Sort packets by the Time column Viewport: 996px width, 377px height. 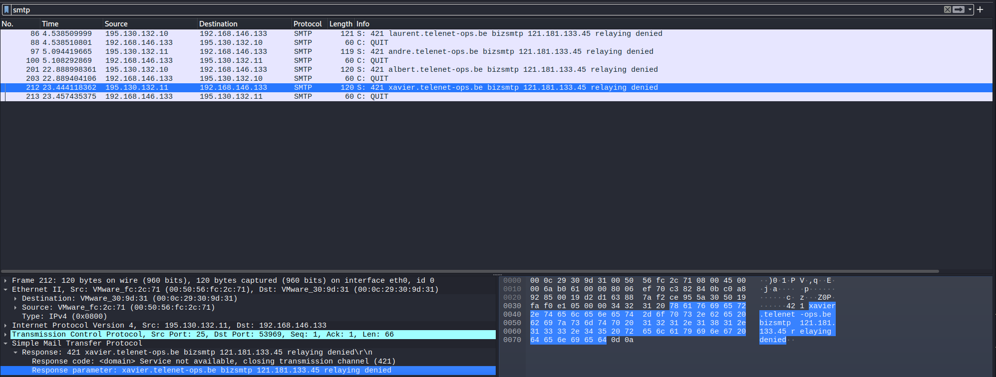pos(71,24)
